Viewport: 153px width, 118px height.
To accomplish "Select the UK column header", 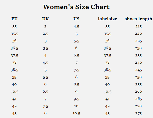I will point(45,19).
